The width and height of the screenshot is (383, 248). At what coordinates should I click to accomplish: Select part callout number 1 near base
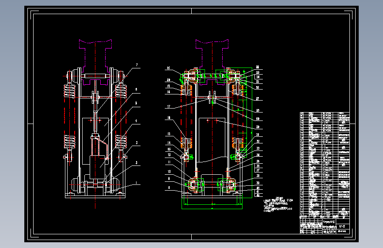pyautogui.click(x=137, y=183)
